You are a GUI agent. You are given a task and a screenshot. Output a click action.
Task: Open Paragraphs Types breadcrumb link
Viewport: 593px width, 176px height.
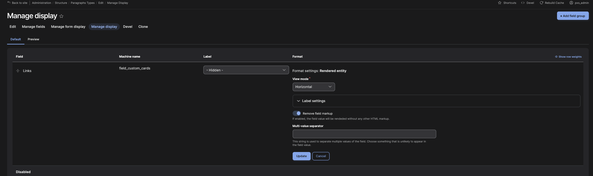(83, 3)
